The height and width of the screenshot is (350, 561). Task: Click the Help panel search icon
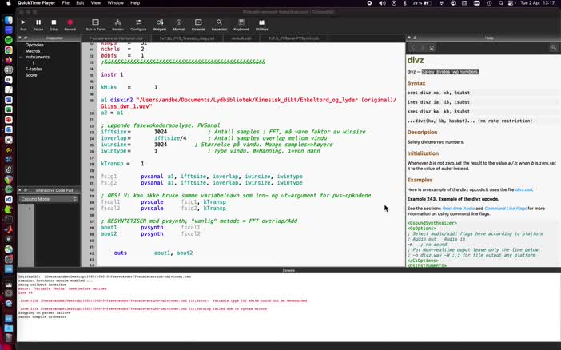(554, 48)
